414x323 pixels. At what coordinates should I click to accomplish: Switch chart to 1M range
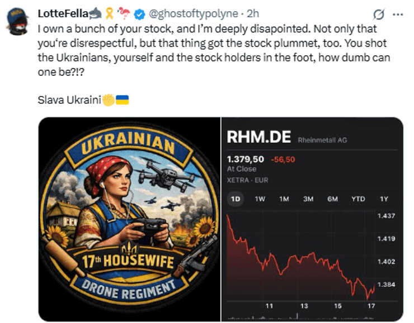pyautogui.click(x=284, y=199)
